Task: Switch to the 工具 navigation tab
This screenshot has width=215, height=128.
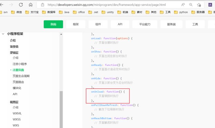Action: [195, 24]
